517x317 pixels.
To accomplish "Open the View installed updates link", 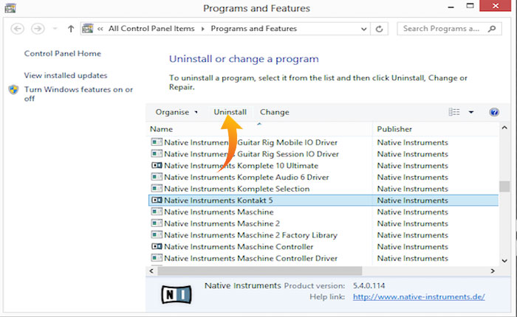I will coord(66,75).
